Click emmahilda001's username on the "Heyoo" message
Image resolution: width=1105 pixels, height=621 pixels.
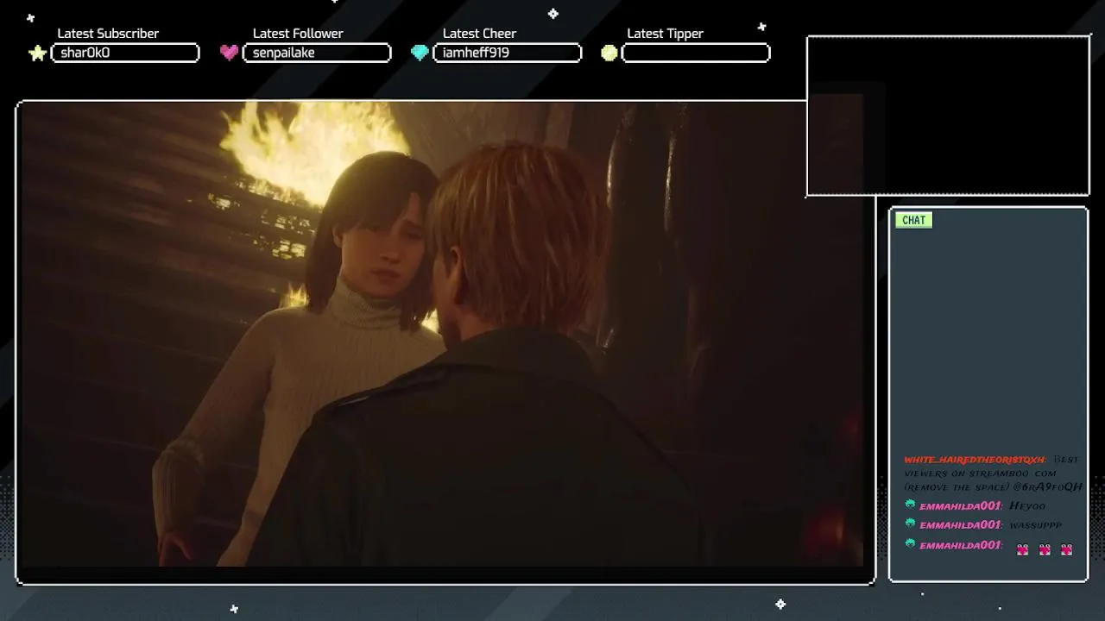pos(961,505)
